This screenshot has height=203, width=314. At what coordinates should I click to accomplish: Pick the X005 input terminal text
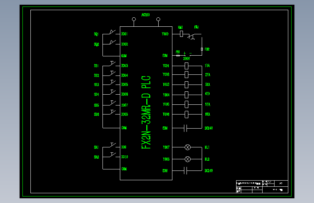[x=125, y=85]
